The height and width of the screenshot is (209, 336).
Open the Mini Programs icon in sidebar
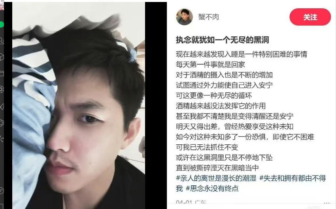click(2, 190)
